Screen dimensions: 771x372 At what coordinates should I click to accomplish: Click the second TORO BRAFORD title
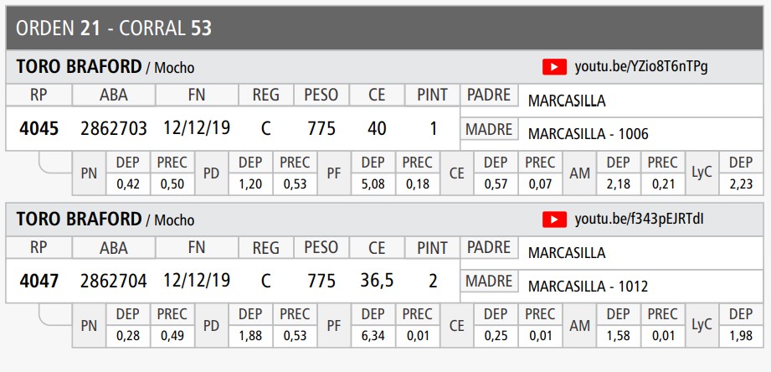[x=79, y=220]
